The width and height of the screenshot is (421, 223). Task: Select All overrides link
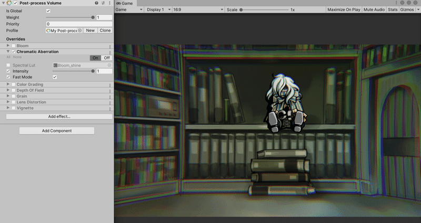coord(8,57)
